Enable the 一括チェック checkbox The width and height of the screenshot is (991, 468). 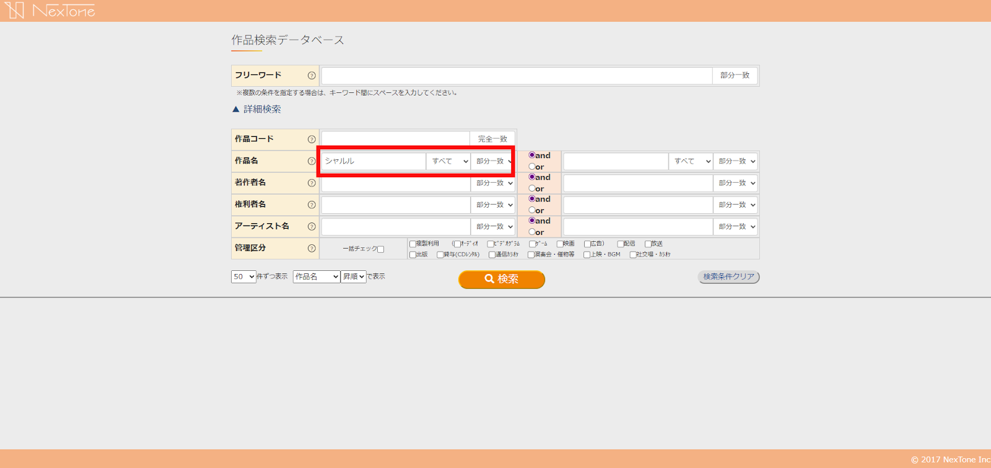[x=381, y=249]
